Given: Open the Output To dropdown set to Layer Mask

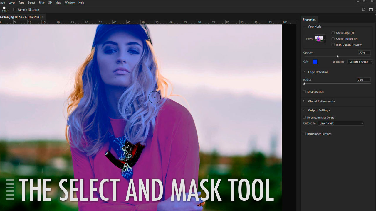Looking at the screenshot, I should (341, 123).
